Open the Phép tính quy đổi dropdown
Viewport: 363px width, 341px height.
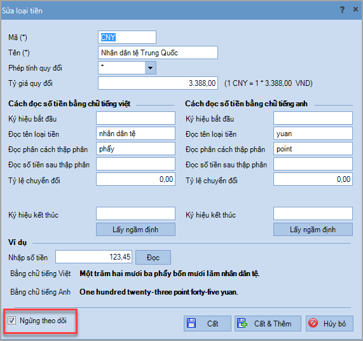point(151,68)
